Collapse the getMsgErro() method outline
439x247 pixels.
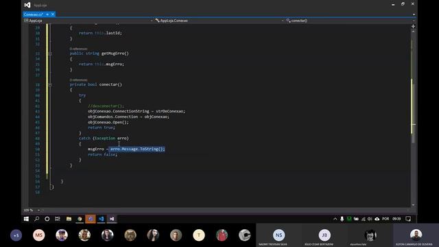click(50, 54)
